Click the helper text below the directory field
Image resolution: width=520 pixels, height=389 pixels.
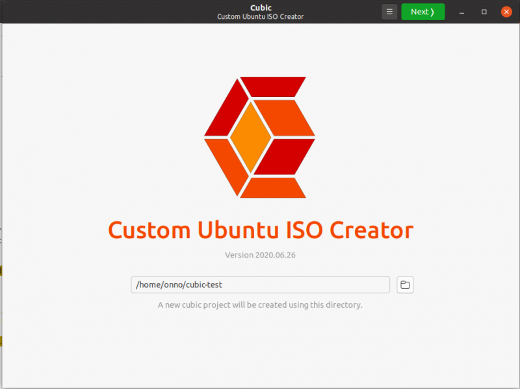click(x=260, y=304)
